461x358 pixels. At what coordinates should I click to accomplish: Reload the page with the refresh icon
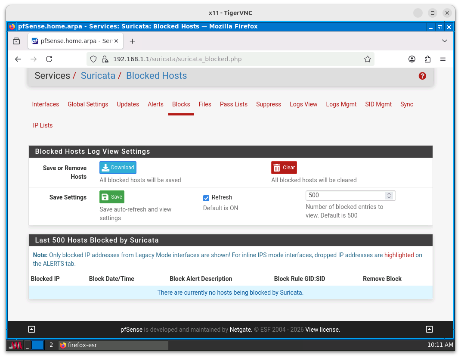tap(49, 59)
